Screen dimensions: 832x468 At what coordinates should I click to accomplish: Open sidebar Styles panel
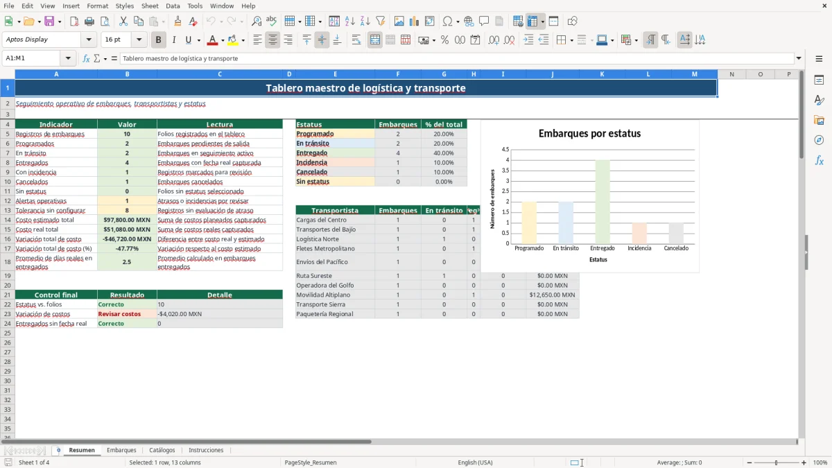(819, 100)
